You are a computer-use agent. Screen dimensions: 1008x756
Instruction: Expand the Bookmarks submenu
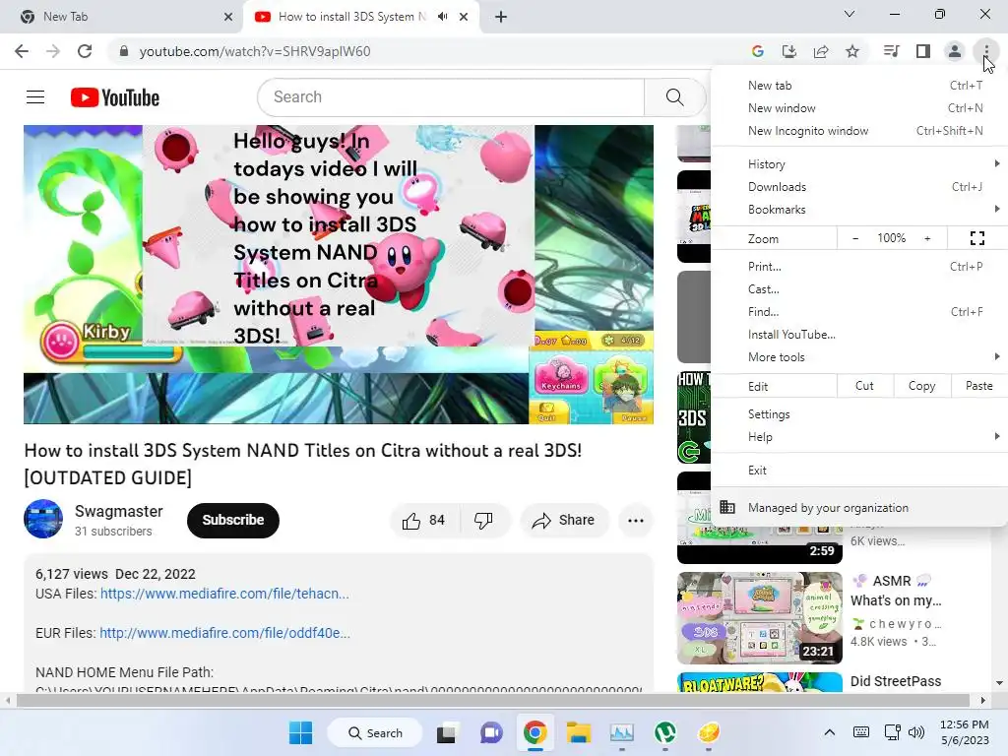[859, 210]
